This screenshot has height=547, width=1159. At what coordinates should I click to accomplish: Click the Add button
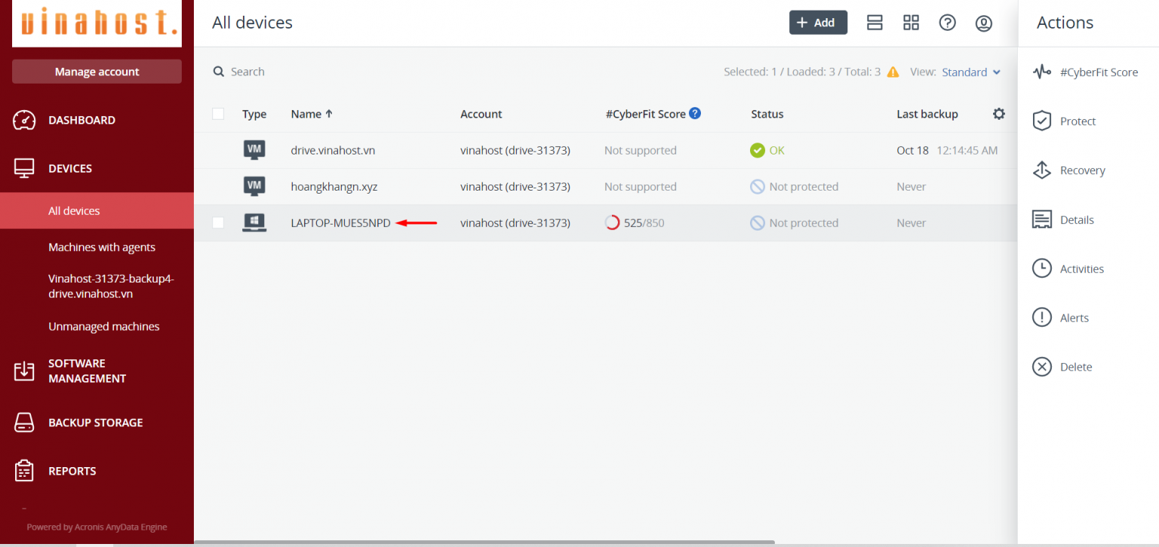818,23
